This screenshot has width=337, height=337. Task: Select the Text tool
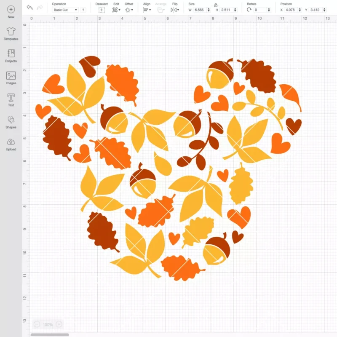coord(11,100)
